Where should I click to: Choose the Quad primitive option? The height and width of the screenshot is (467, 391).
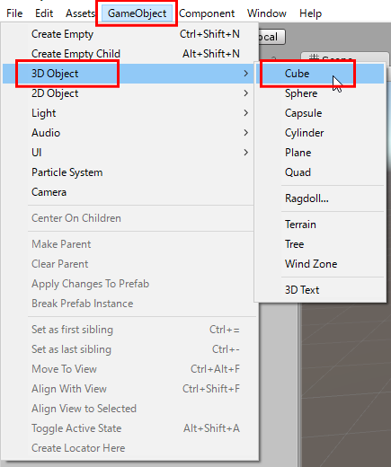click(x=321, y=172)
